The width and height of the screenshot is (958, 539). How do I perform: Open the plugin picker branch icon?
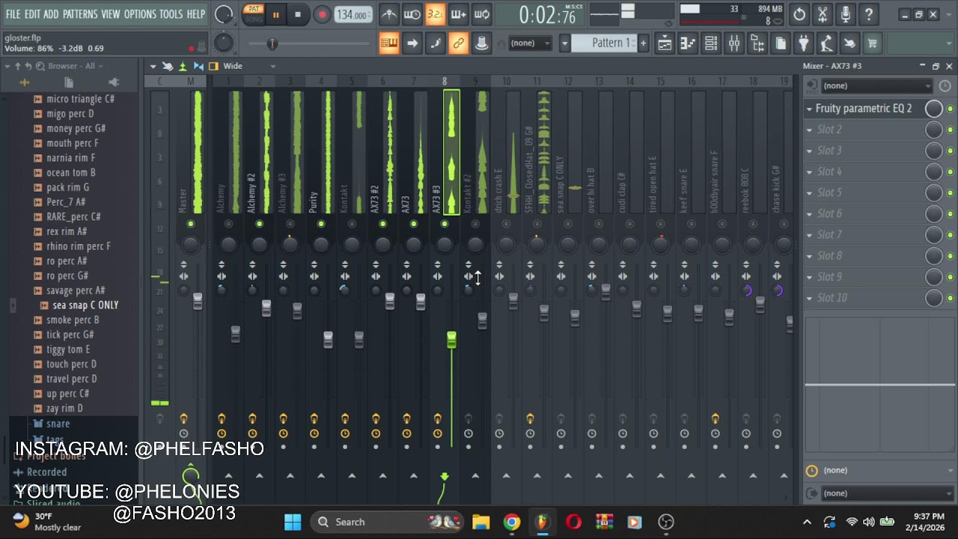click(x=757, y=43)
